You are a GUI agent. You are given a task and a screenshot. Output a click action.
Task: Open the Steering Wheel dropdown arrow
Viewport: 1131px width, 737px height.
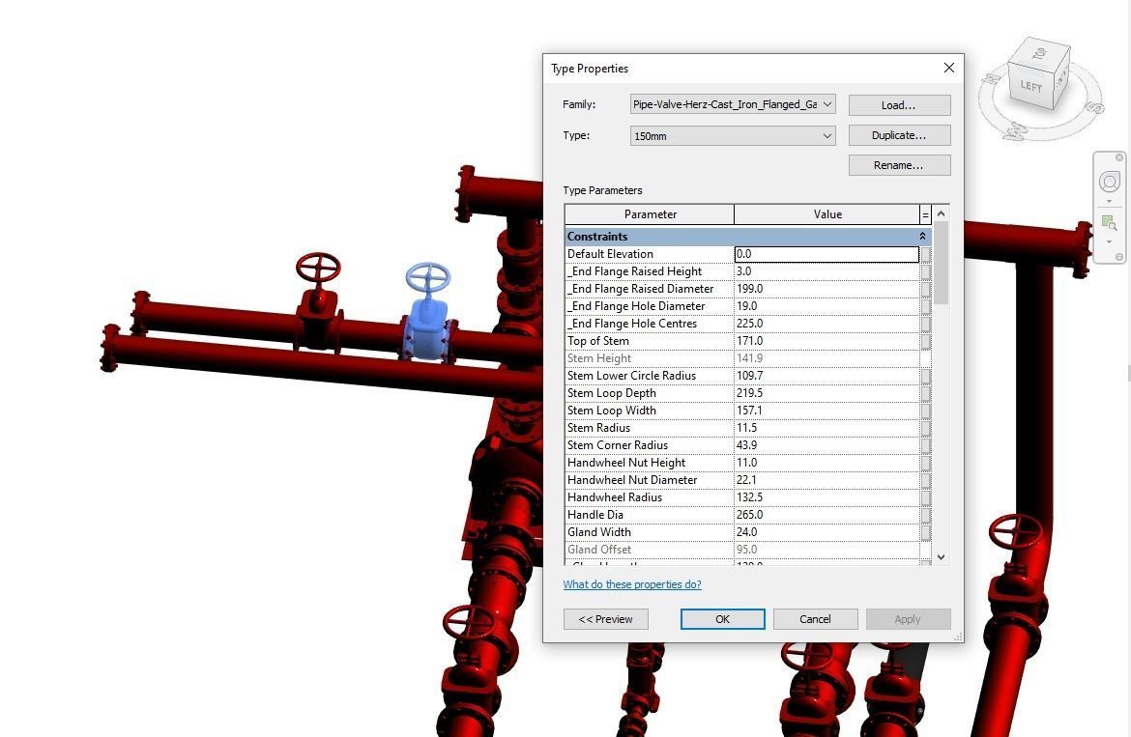tap(1109, 201)
